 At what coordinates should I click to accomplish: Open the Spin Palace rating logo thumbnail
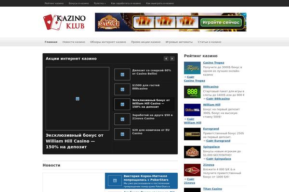pyautogui.click(x=192, y=152)
